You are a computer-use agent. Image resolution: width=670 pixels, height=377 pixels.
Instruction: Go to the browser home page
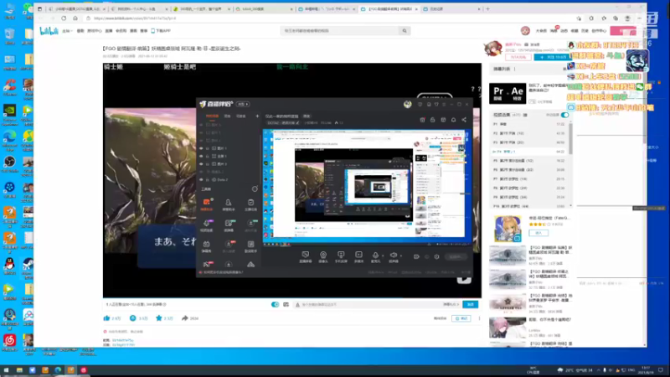tap(75, 18)
